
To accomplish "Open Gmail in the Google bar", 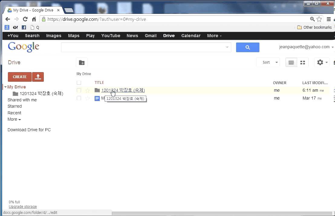I will [151, 36].
